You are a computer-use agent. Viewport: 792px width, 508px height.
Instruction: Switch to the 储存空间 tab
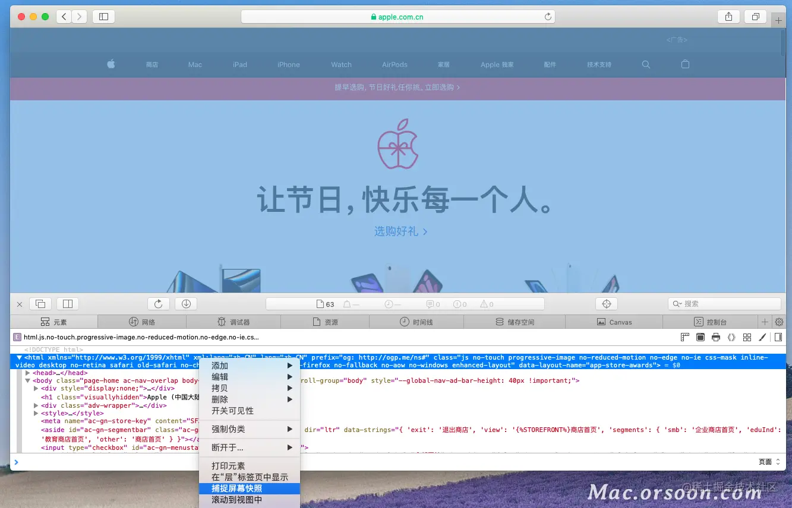point(515,322)
